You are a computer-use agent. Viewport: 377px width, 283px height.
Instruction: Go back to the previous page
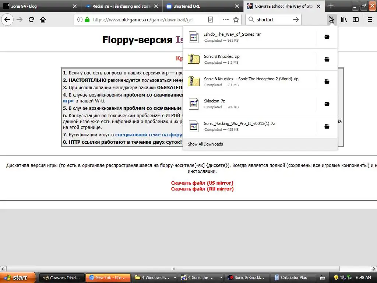coord(7,20)
